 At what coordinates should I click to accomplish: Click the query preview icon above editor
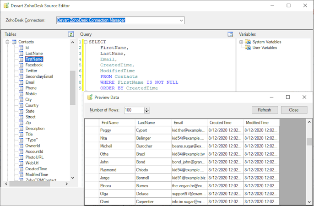coord(230,34)
